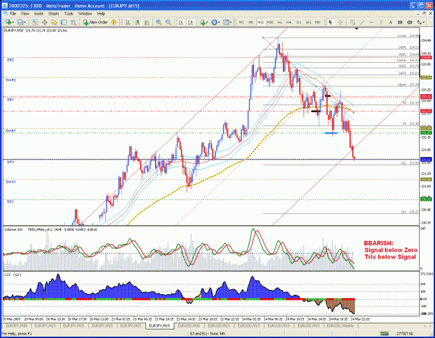The image size is (435, 338).
Task: Switch to the EURUSD,M30 chart tab
Action: click(x=189, y=325)
